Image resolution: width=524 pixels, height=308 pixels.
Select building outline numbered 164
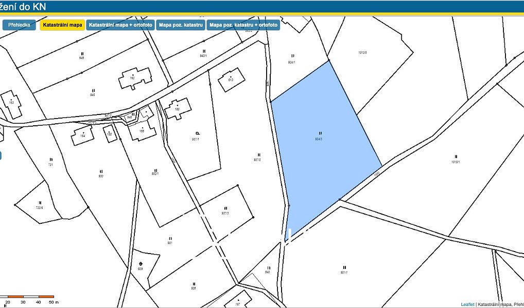click(x=82, y=136)
